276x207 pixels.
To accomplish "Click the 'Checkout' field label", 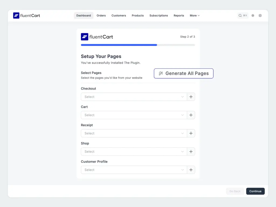I will (x=88, y=88).
